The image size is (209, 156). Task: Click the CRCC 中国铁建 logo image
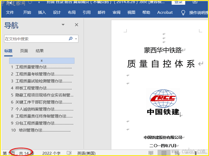point(163,102)
